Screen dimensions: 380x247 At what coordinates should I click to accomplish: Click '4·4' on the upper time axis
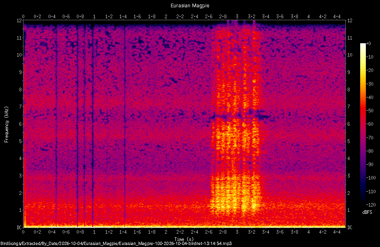click(x=337, y=17)
